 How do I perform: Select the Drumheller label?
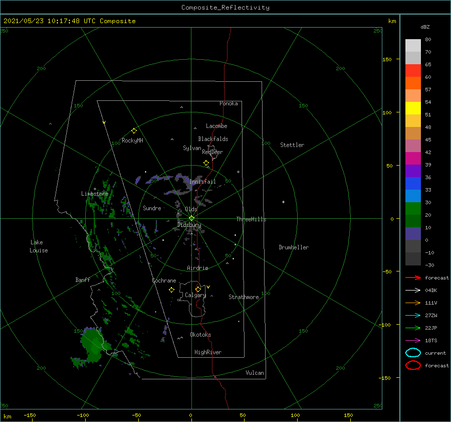pos(294,247)
